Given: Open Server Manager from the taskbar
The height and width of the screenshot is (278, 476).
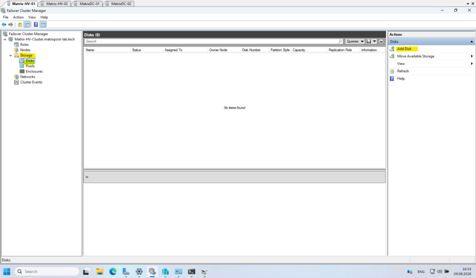Looking at the screenshot, I should coord(126,272).
